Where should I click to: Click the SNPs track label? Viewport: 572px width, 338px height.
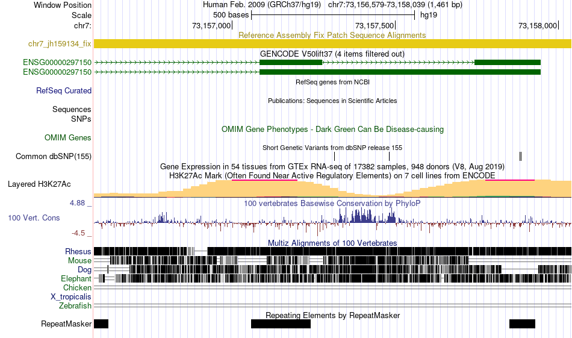pyautogui.click(x=81, y=119)
